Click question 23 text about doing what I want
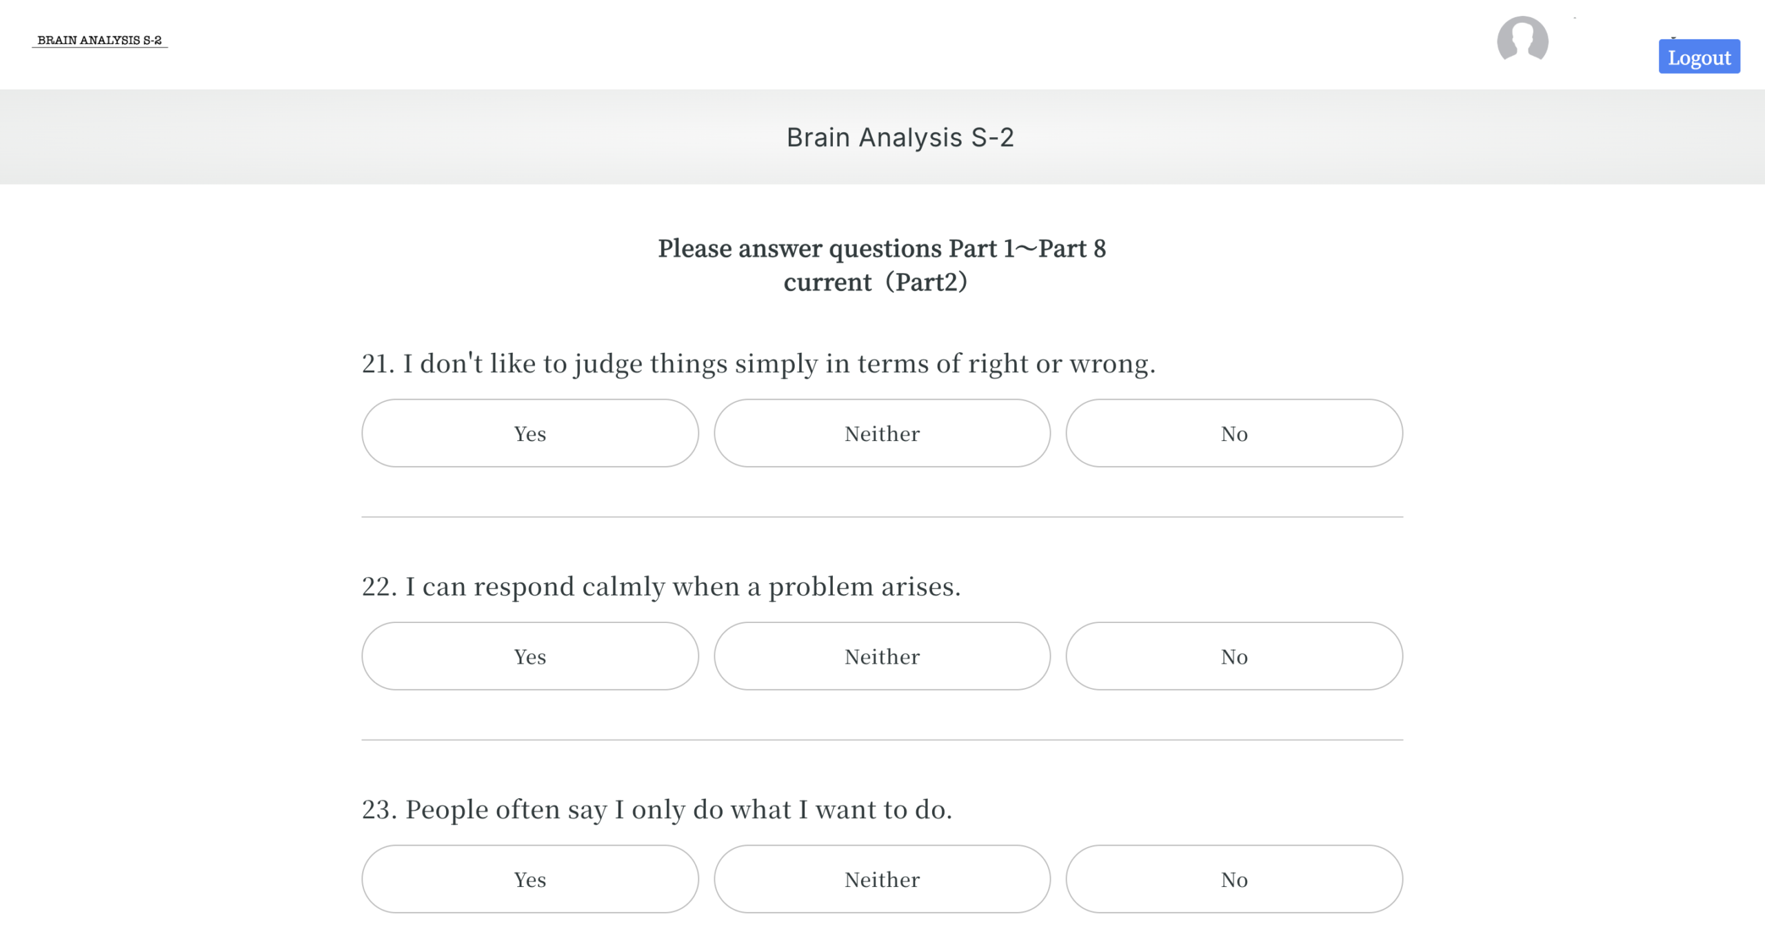1765x947 pixels. point(656,809)
